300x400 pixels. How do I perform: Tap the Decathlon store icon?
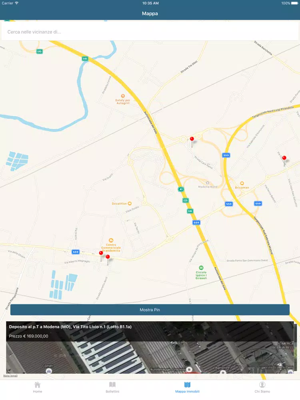pyautogui.click(x=129, y=204)
